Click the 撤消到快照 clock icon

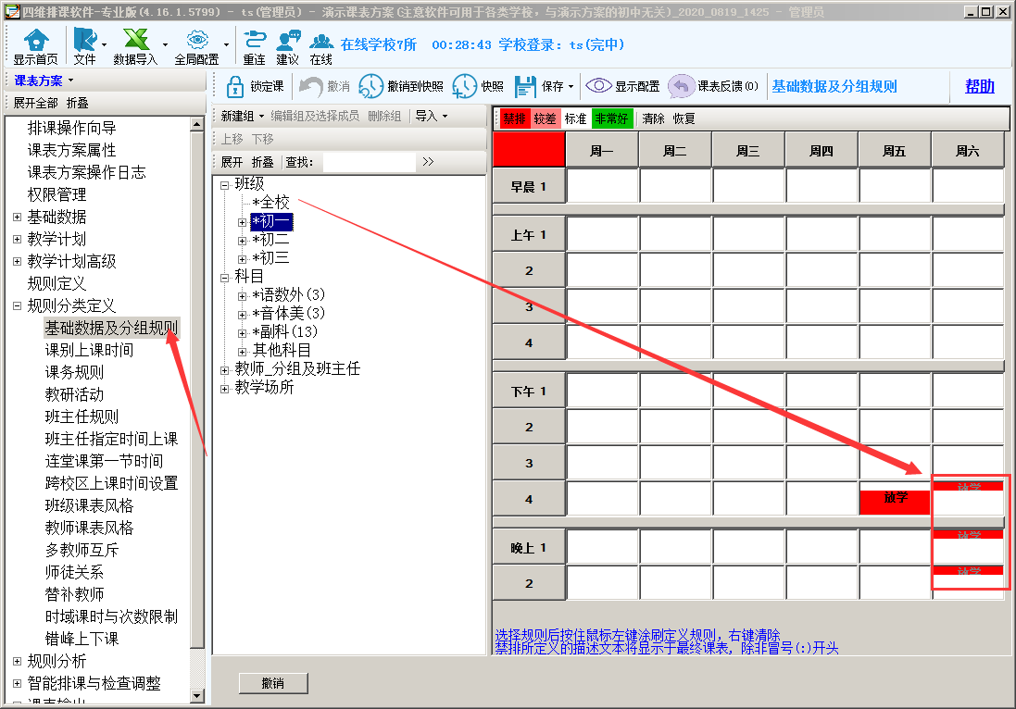click(370, 86)
